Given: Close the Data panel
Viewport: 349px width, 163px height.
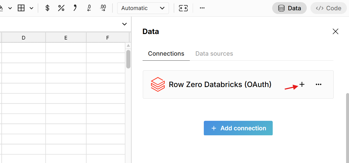Looking at the screenshot, I should click(x=335, y=31).
